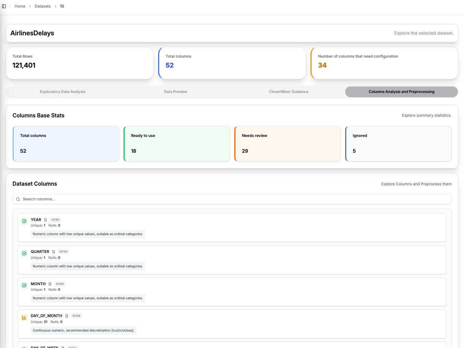The height and width of the screenshot is (348, 465).
Task: Click the green ready-status icon beside YEAR
Action: [x=24, y=221]
